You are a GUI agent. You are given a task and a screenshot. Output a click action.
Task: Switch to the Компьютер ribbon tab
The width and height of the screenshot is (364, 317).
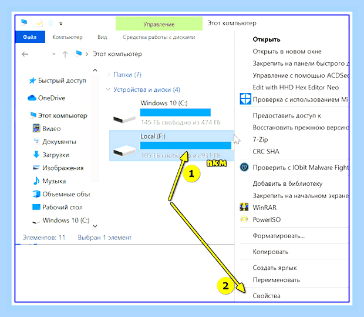pyautogui.click(x=68, y=37)
